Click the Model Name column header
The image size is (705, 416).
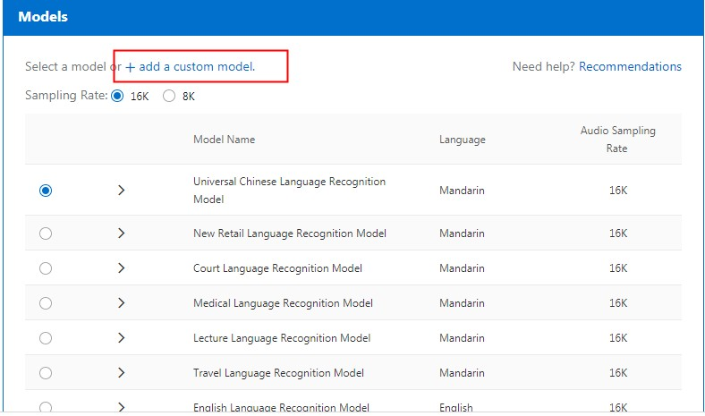pyautogui.click(x=224, y=140)
